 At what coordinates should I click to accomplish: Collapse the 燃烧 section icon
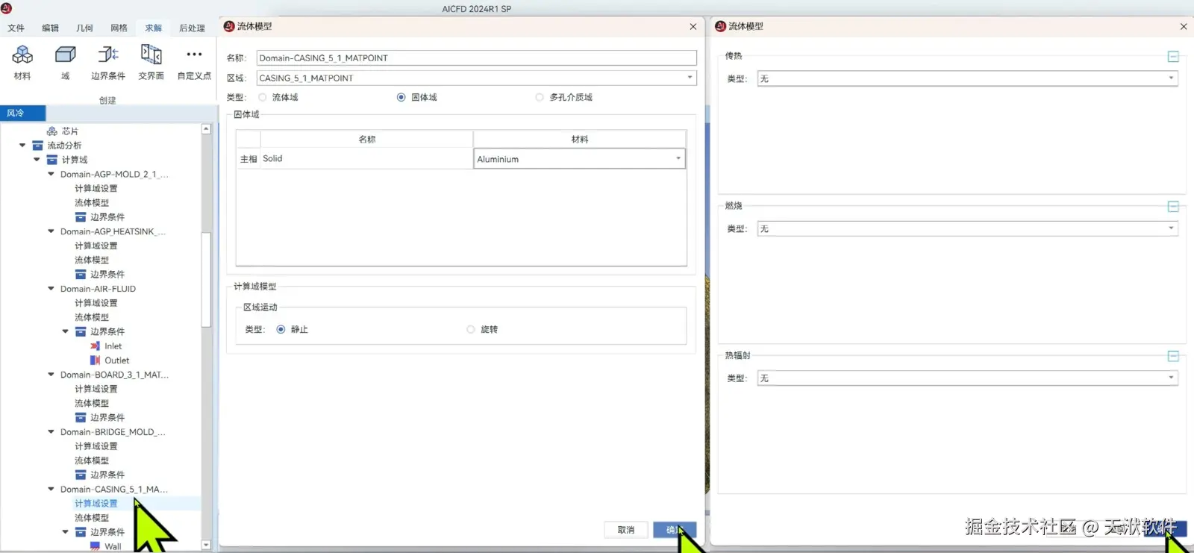click(x=1173, y=207)
